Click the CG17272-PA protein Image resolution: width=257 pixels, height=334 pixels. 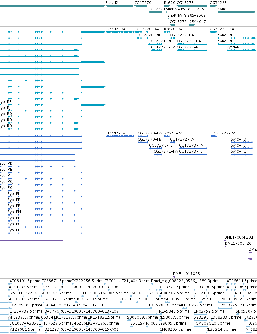(173, 142)
